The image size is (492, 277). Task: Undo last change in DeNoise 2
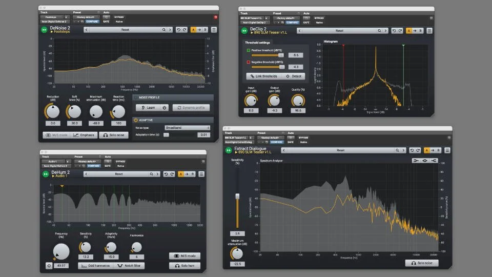[178, 30]
